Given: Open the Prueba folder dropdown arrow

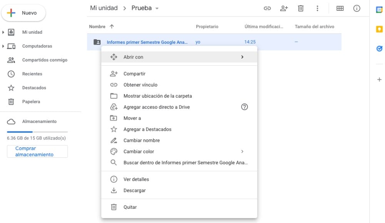Looking at the screenshot, I should coord(157,8).
